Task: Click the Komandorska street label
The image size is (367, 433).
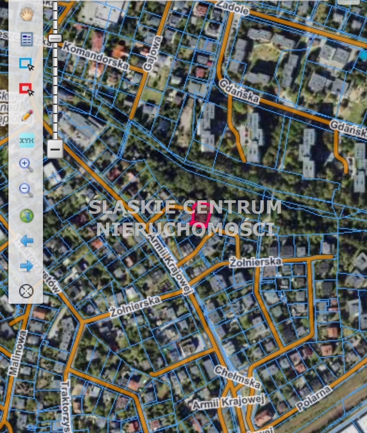Action: pyautogui.click(x=96, y=55)
